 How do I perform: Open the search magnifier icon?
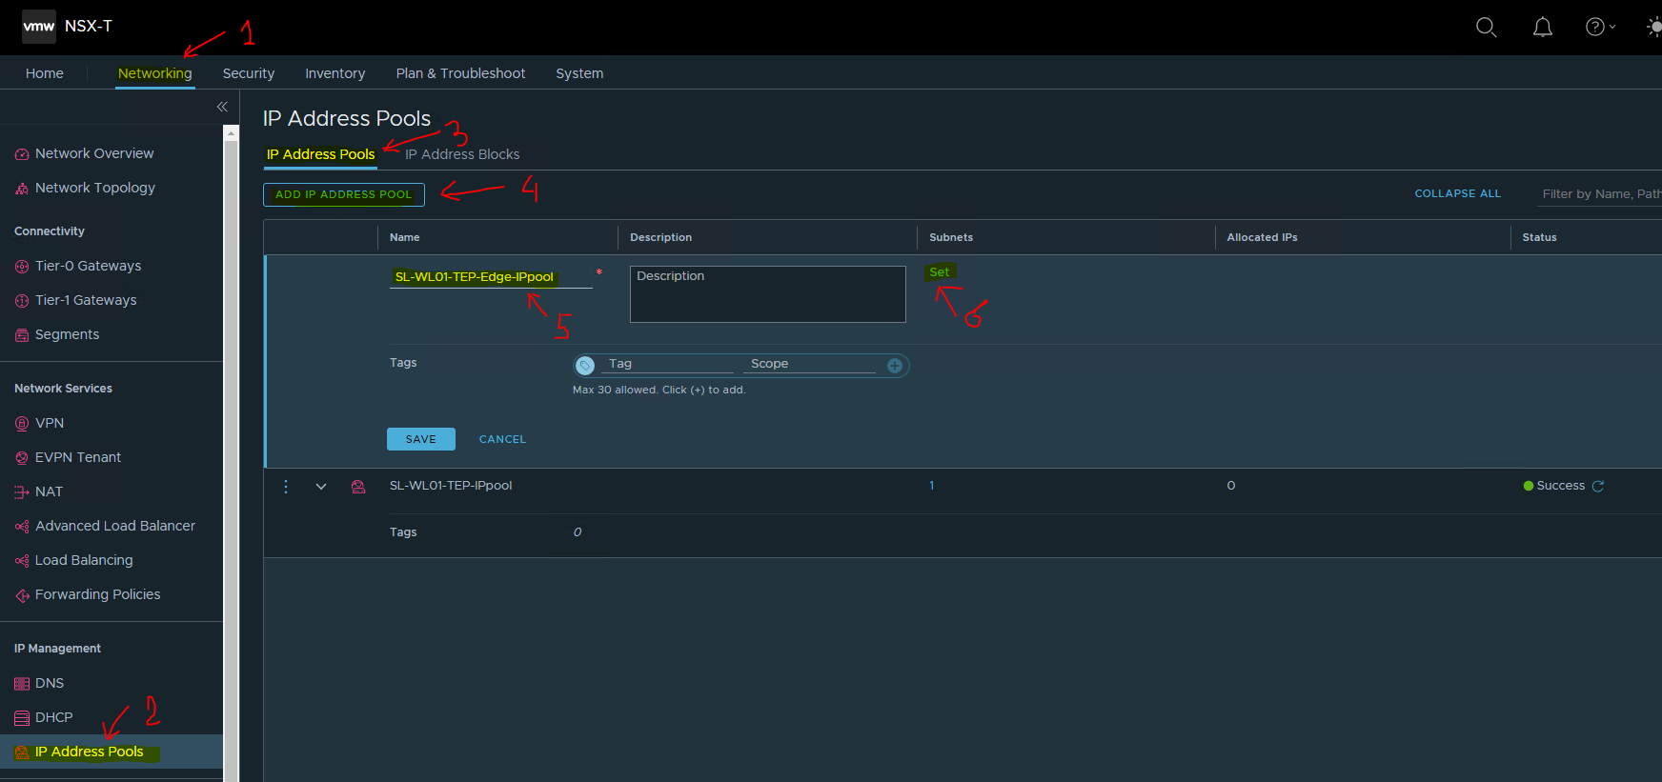[x=1486, y=27]
